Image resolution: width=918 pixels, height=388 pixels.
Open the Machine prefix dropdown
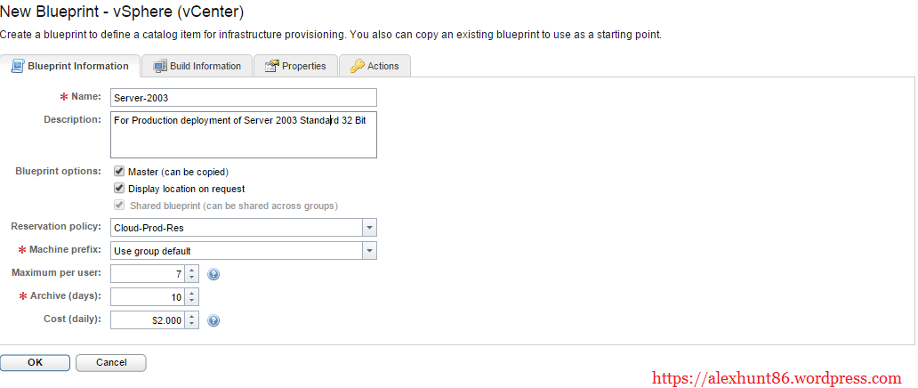(369, 251)
